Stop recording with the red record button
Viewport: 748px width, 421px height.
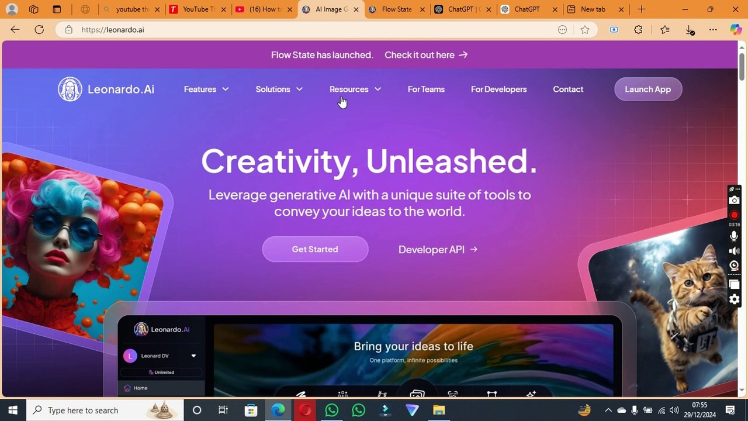pyautogui.click(x=734, y=215)
